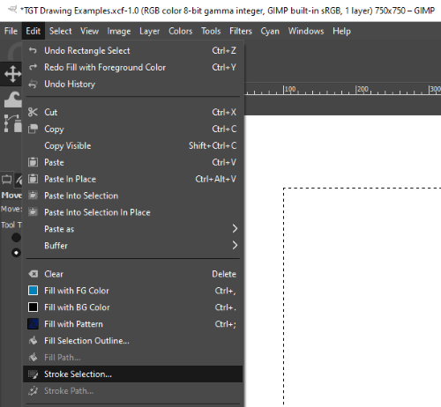
Task: Choose Clear from Edit menu
Action: [133, 274]
